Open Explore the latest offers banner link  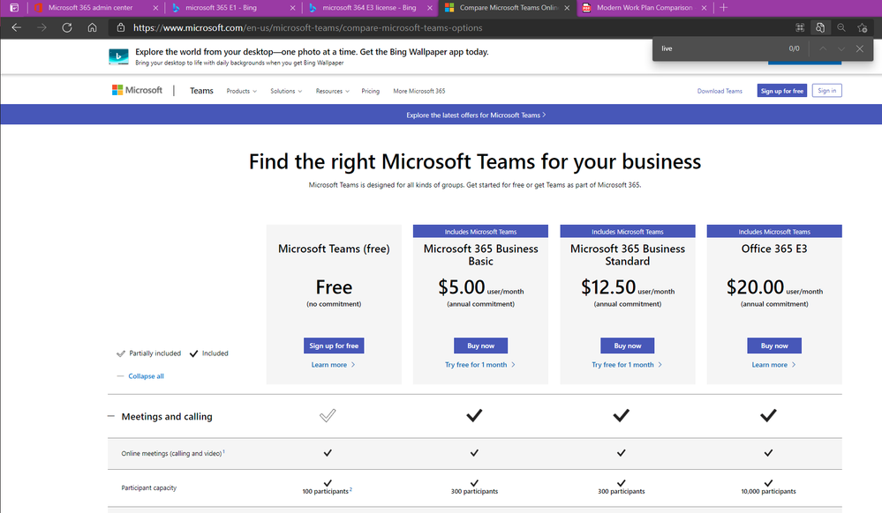476,115
